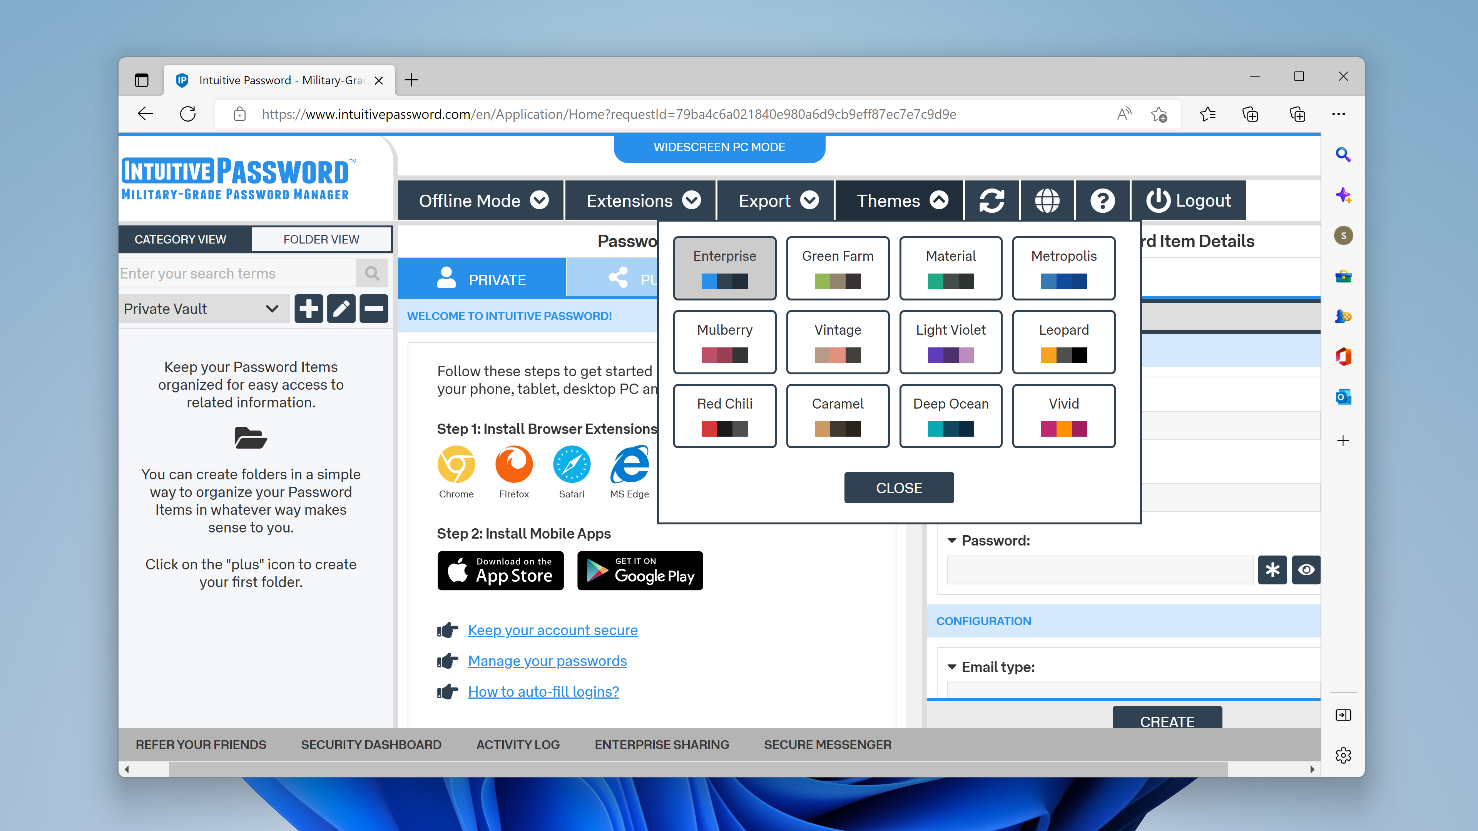The image size is (1478, 831).
Task: Edit the folder with the pencil icon
Action: coord(341,309)
